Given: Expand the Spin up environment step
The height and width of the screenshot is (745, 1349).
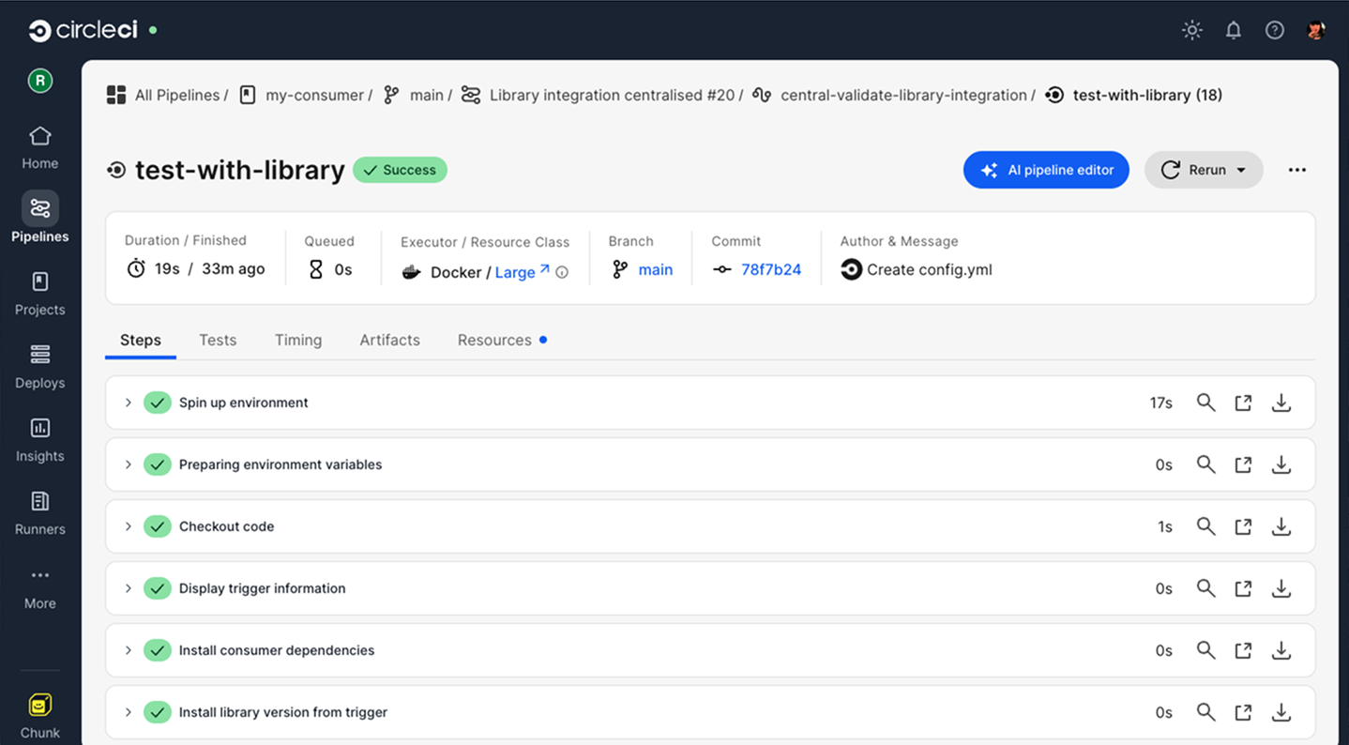Looking at the screenshot, I should pos(128,403).
